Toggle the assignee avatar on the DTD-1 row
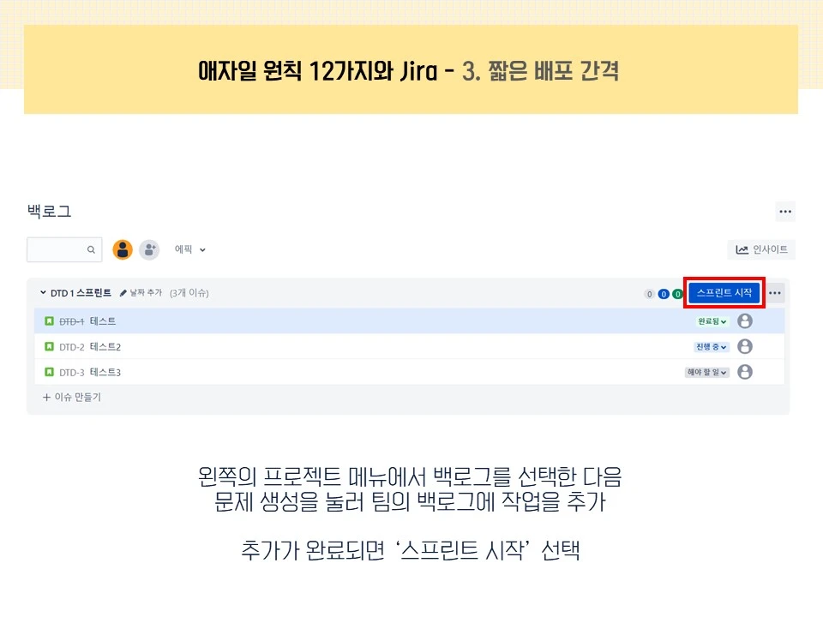 [x=744, y=320]
